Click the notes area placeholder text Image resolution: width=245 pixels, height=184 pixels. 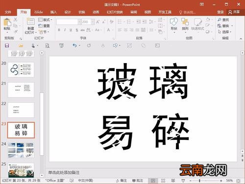pos(64,173)
